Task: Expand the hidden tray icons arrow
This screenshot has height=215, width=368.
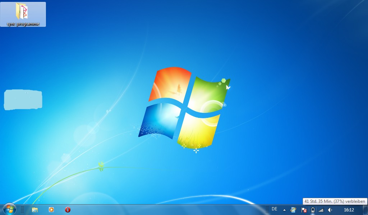Action: (284, 210)
